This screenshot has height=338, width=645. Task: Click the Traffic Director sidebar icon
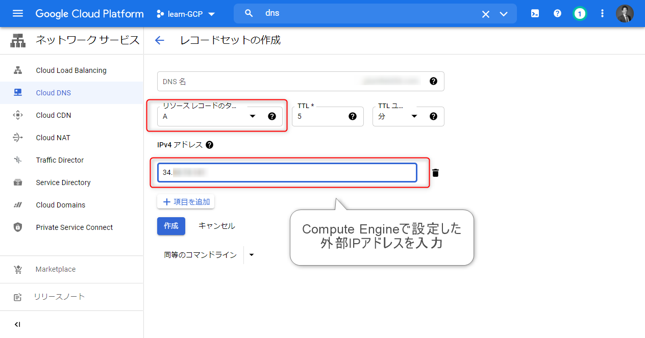click(x=18, y=160)
